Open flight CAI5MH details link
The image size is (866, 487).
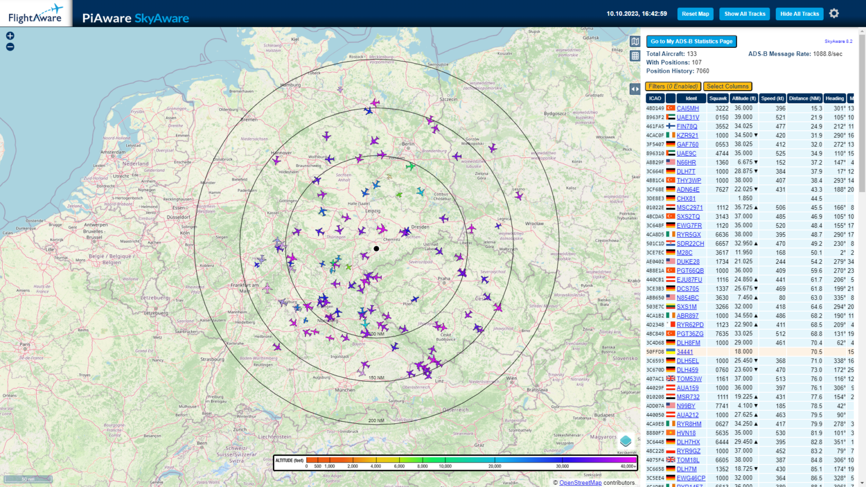(x=687, y=108)
